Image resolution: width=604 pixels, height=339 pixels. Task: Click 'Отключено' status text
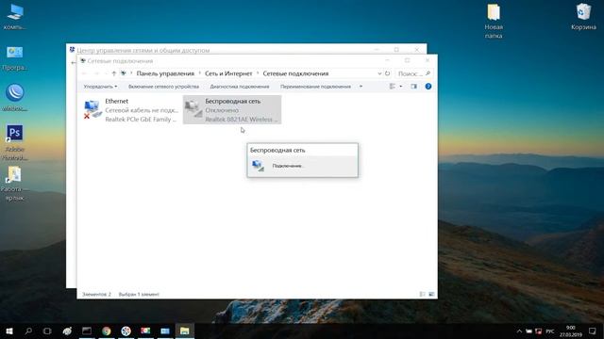[222, 110]
